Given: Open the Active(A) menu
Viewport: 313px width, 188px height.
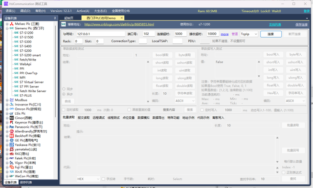Looking at the screenshot, I should click(x=83, y=11).
